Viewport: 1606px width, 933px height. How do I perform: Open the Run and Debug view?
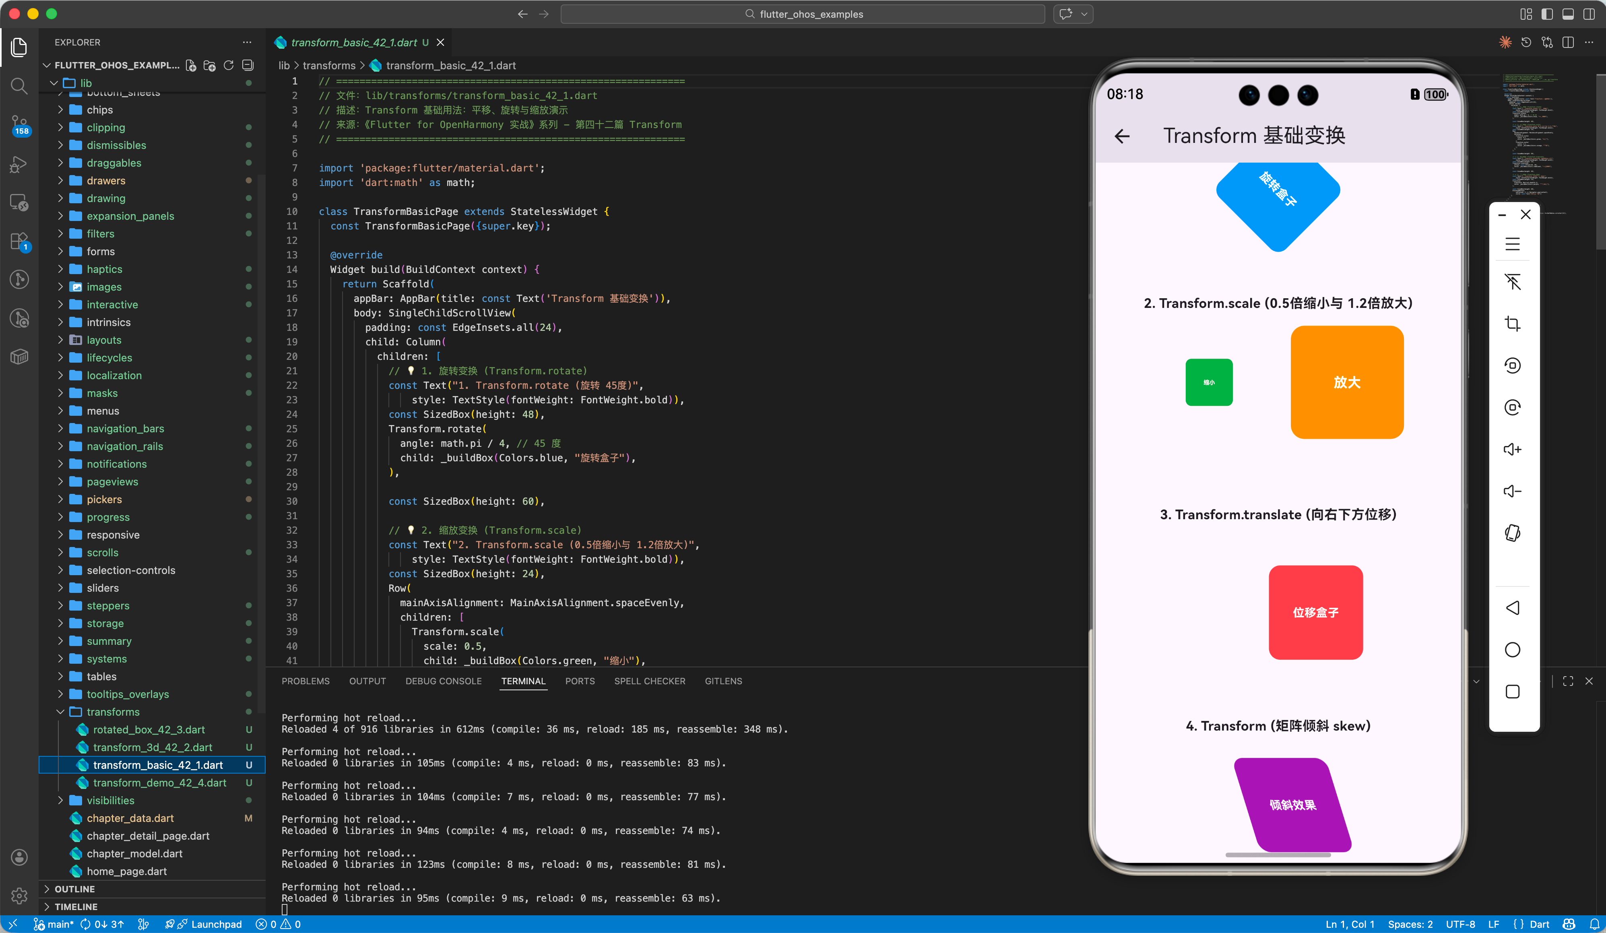tap(19, 164)
